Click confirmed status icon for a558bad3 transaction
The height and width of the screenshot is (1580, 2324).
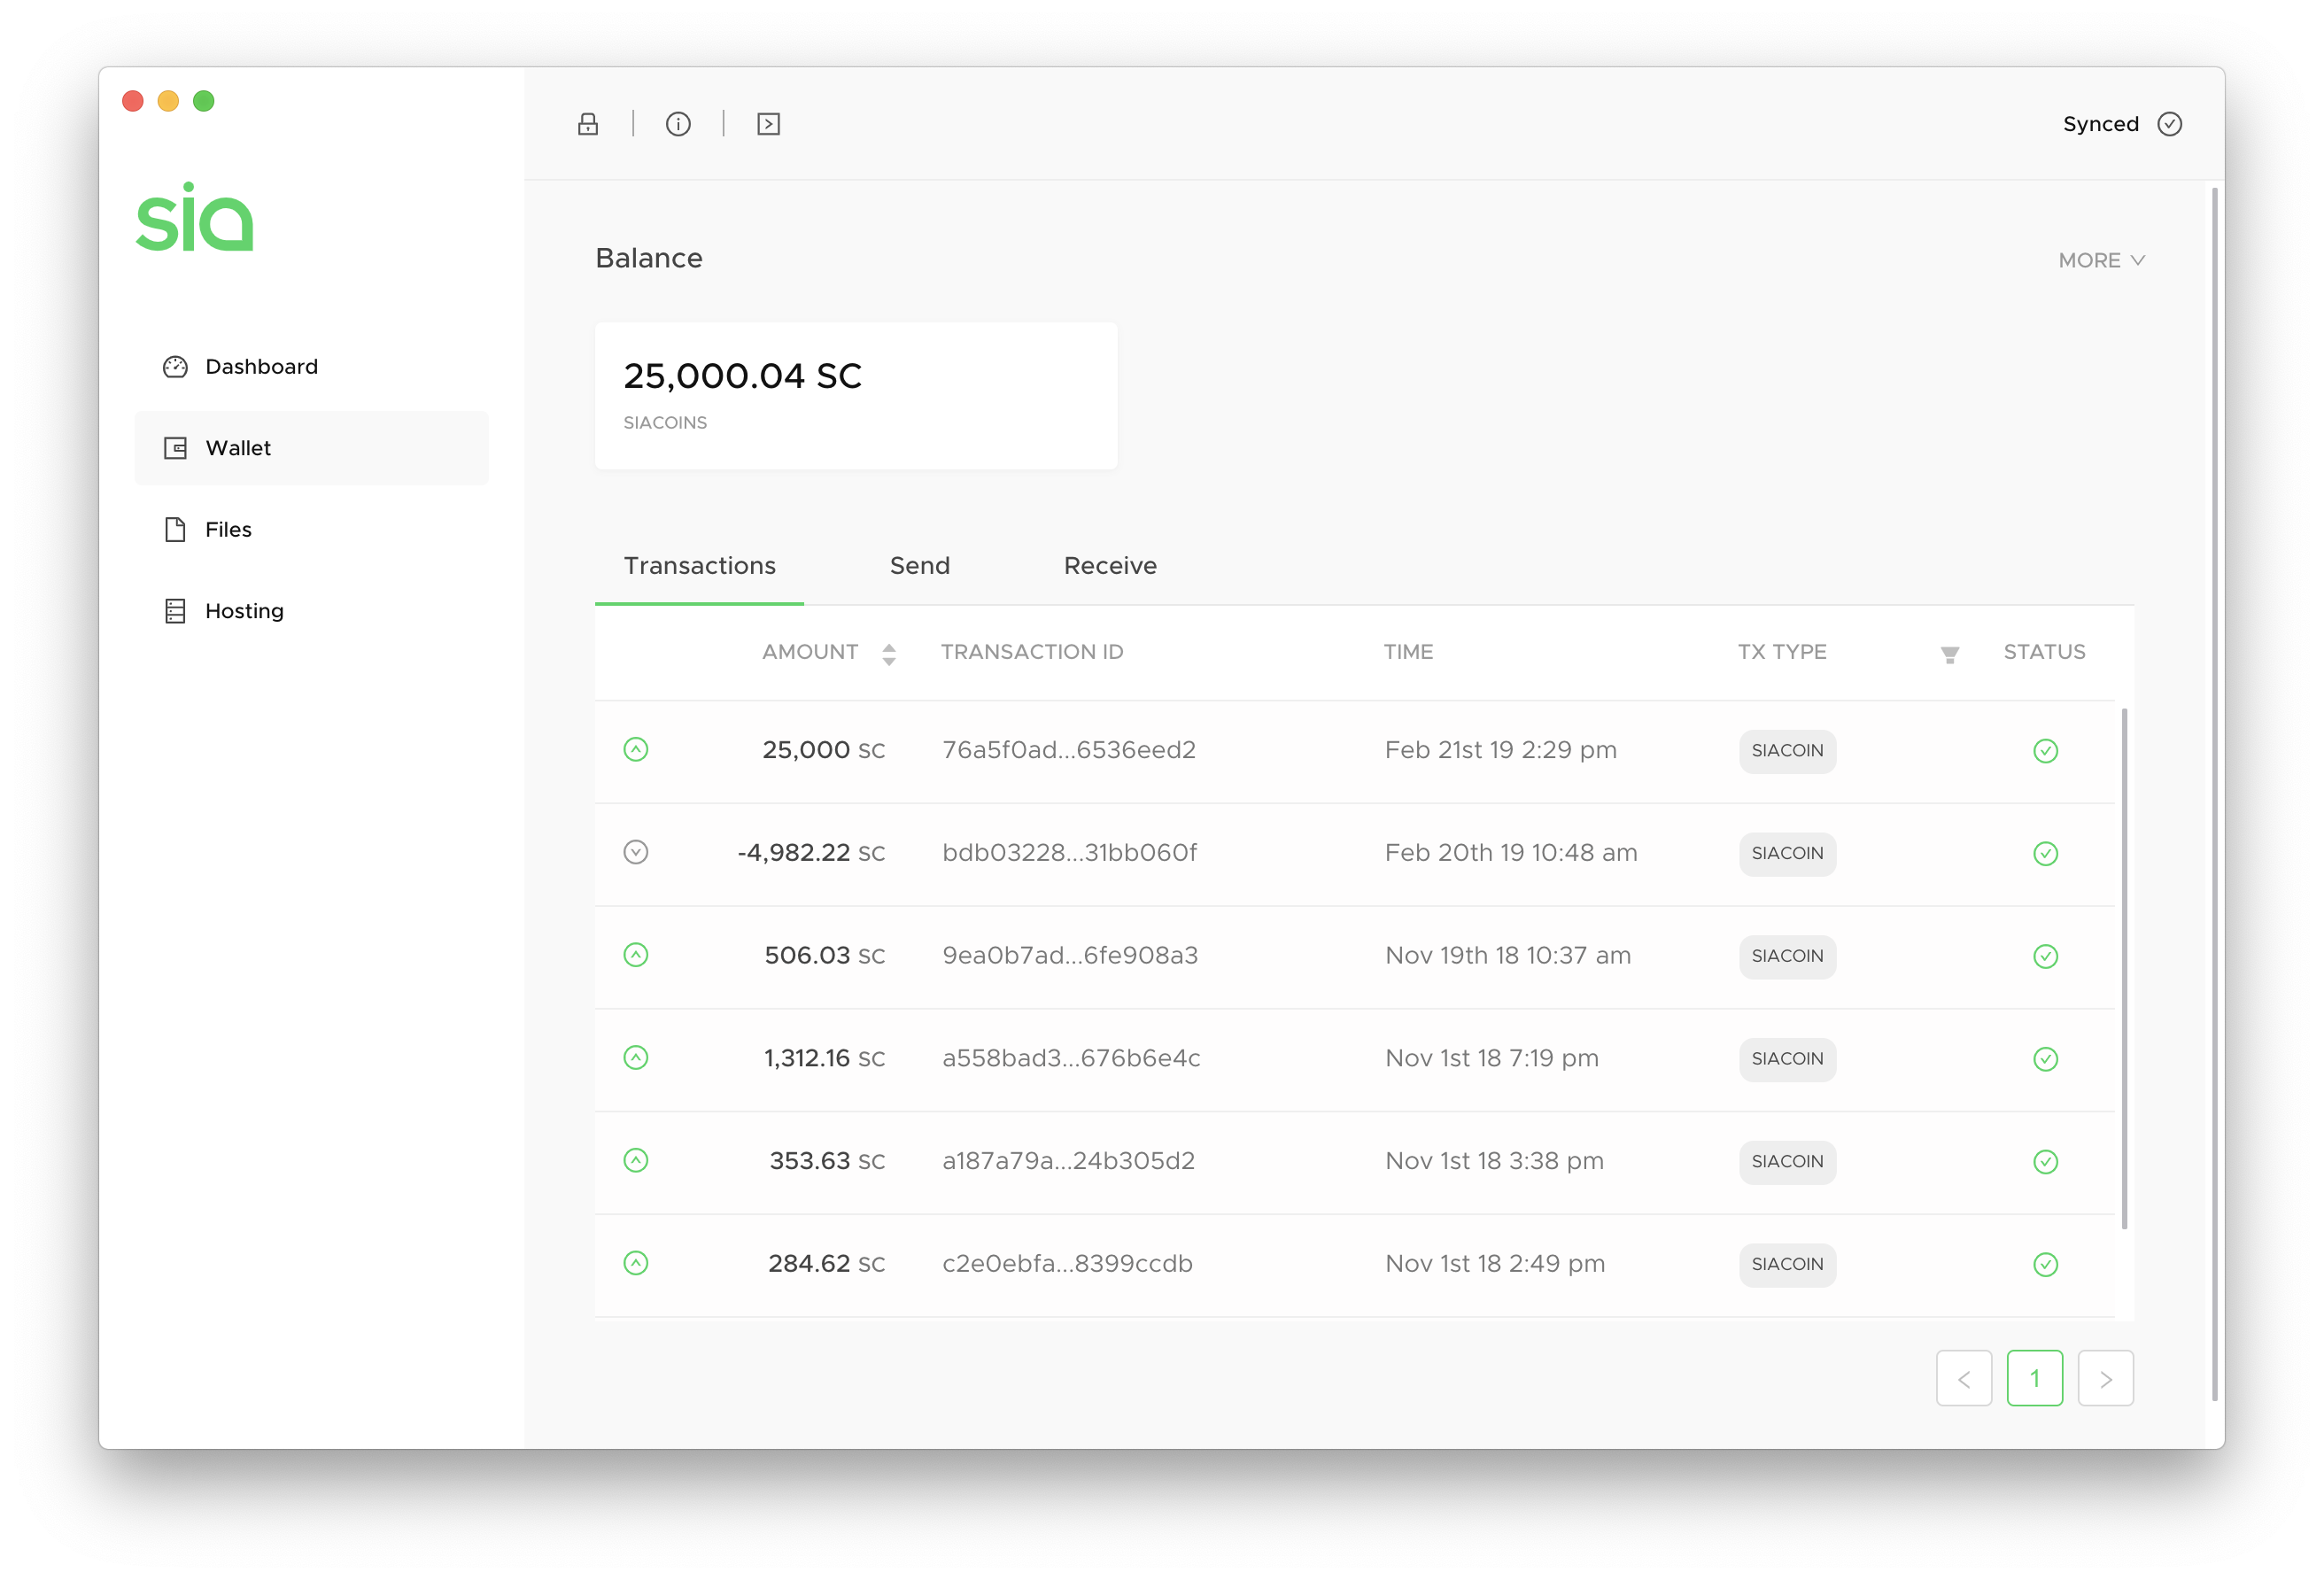coord(2045,1059)
